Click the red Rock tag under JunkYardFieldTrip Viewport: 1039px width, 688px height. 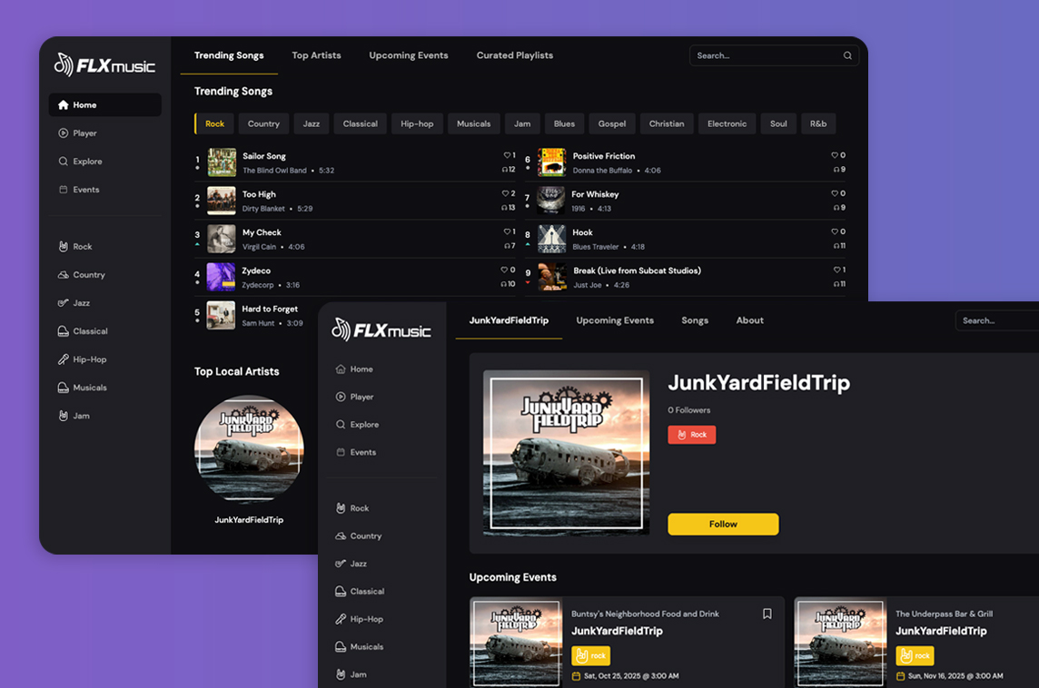coord(691,435)
